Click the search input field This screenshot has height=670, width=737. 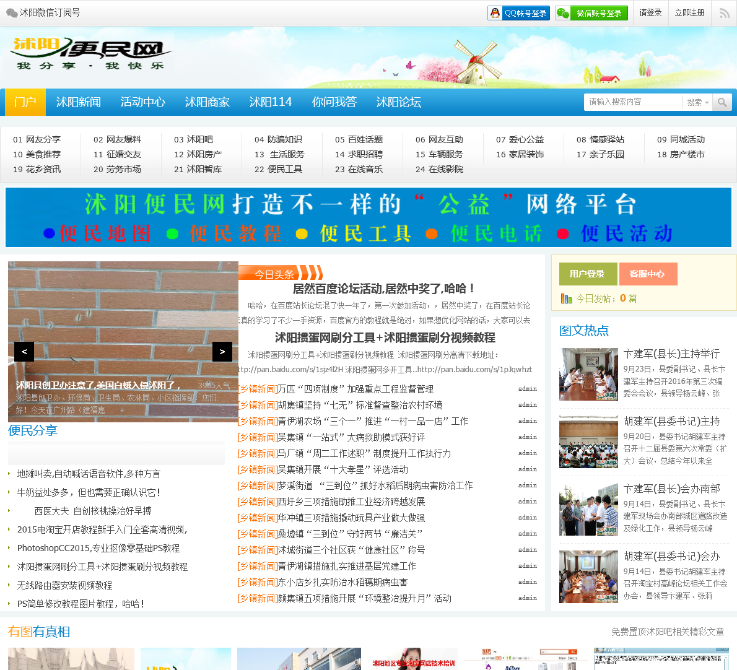pyautogui.click(x=633, y=102)
